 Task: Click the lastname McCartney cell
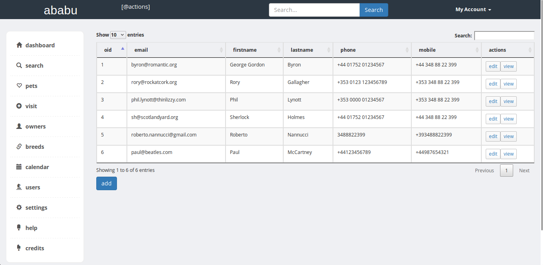308,154
